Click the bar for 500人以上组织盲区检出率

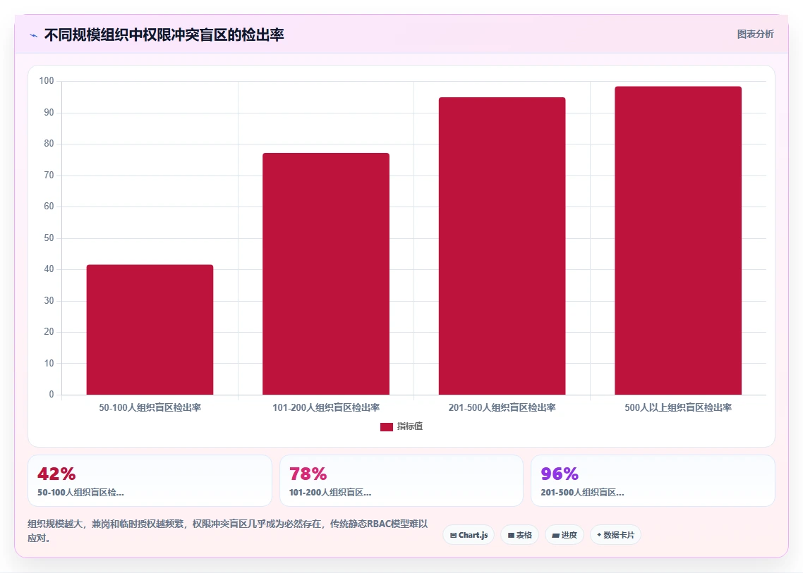[678, 240]
